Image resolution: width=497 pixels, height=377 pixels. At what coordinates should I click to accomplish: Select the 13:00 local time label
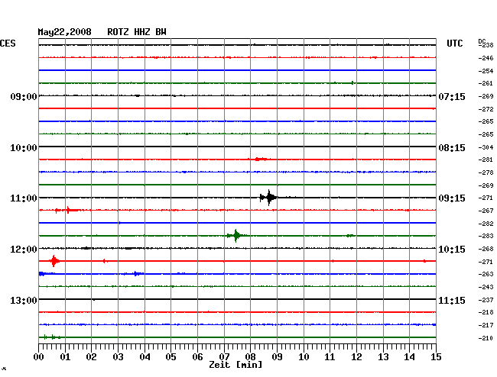tap(24, 300)
